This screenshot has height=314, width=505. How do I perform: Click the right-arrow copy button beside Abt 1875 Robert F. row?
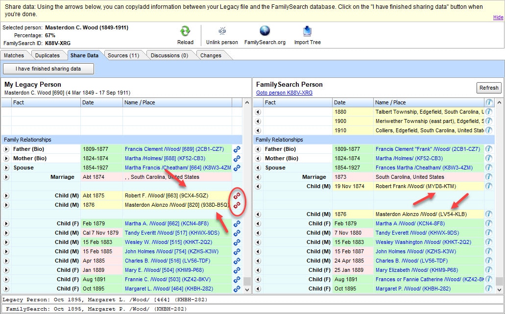pyautogui.click(x=6, y=195)
